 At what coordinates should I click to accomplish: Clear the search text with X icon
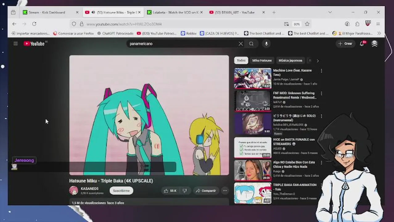pos(241,44)
